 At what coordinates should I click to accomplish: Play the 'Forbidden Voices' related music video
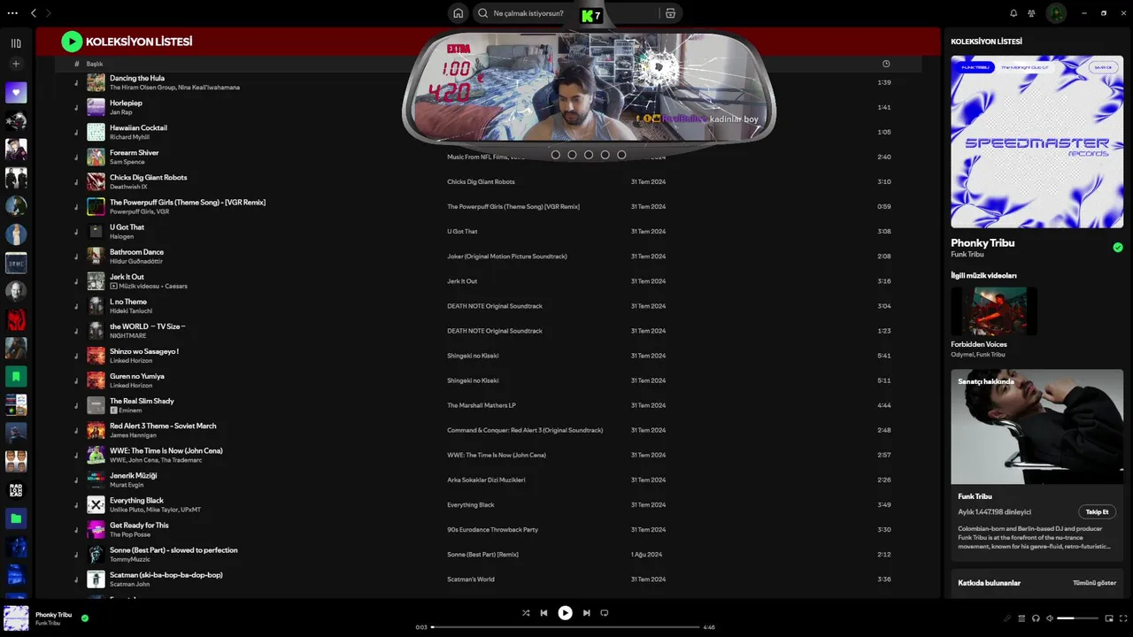(994, 311)
